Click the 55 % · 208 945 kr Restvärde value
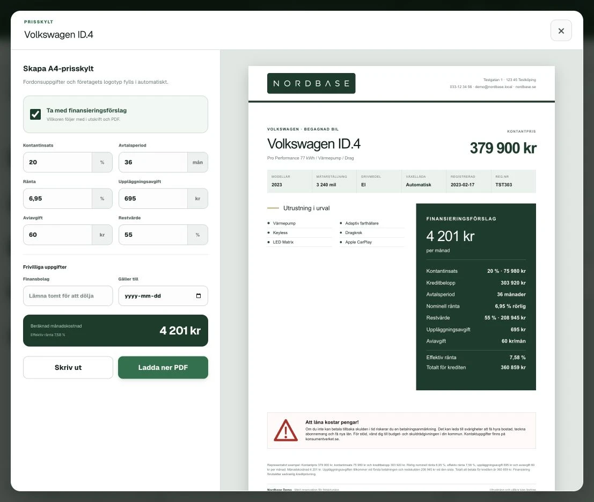This screenshot has height=502, width=594. (505, 318)
